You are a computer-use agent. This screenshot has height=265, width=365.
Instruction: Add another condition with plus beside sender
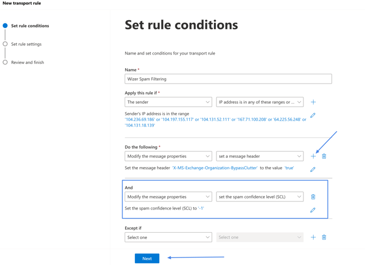313,102
